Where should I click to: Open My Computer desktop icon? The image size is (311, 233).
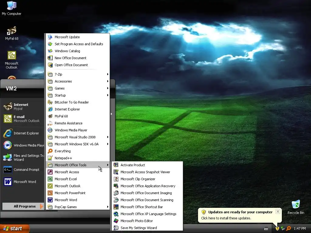coord(12,8)
